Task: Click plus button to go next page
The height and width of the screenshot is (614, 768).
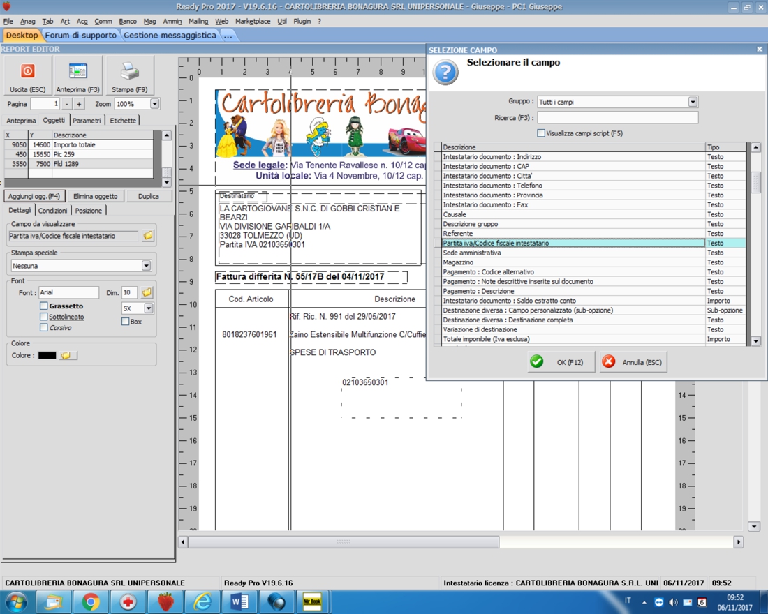Action: pos(79,104)
